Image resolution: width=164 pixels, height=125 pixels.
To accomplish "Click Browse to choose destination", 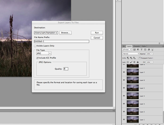I will click(66, 33).
